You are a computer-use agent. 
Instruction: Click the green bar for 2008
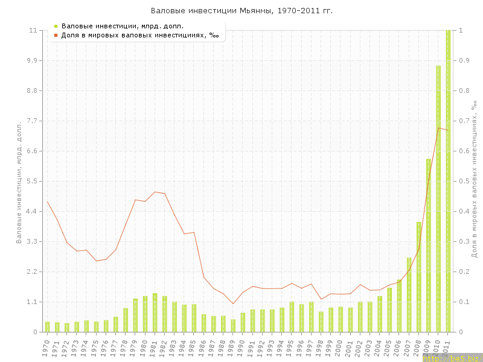pyautogui.click(x=419, y=277)
